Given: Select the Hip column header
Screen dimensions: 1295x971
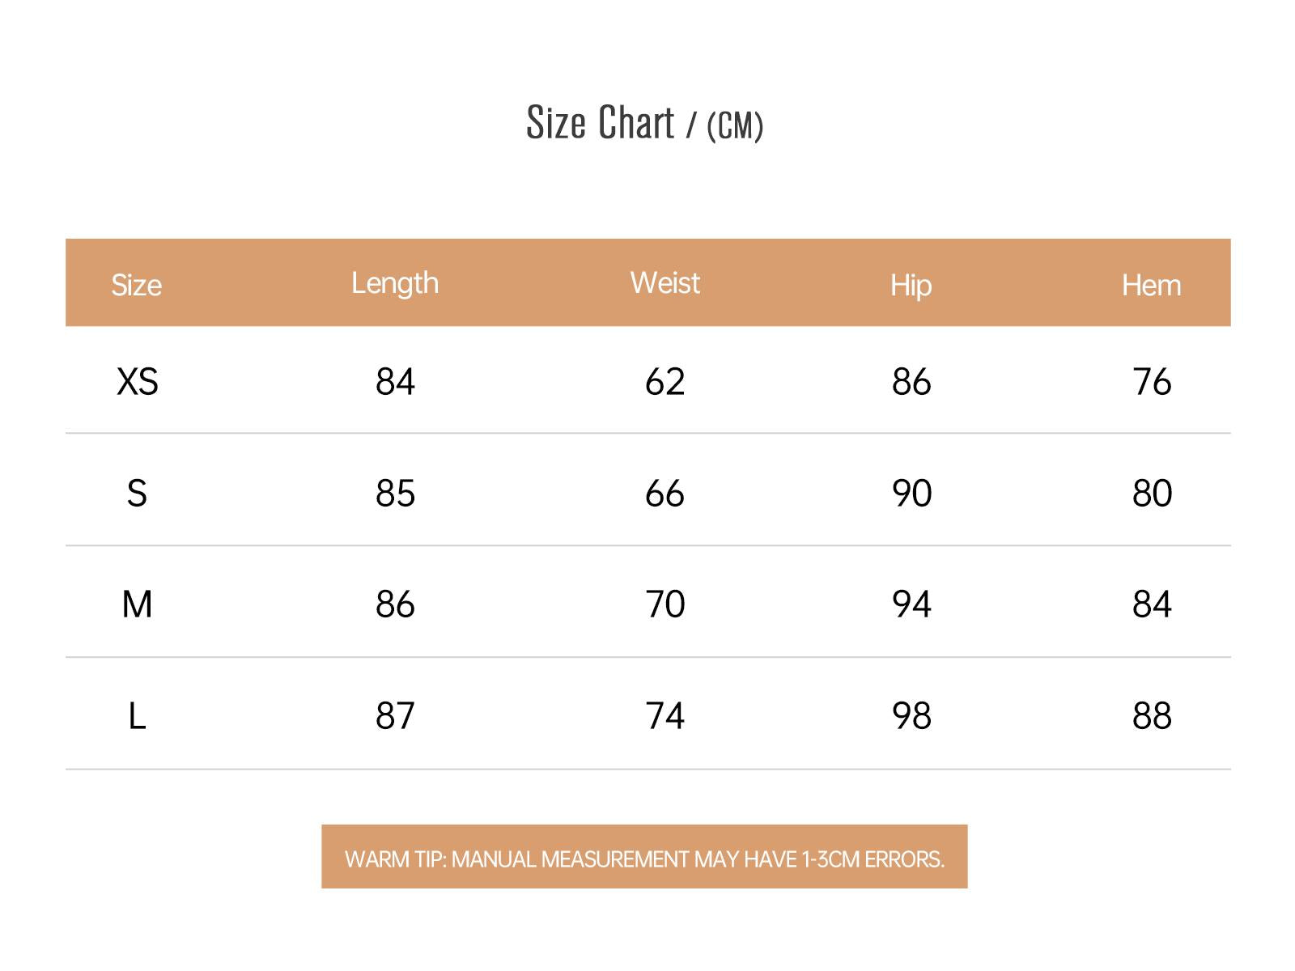Looking at the screenshot, I should click(x=911, y=285).
